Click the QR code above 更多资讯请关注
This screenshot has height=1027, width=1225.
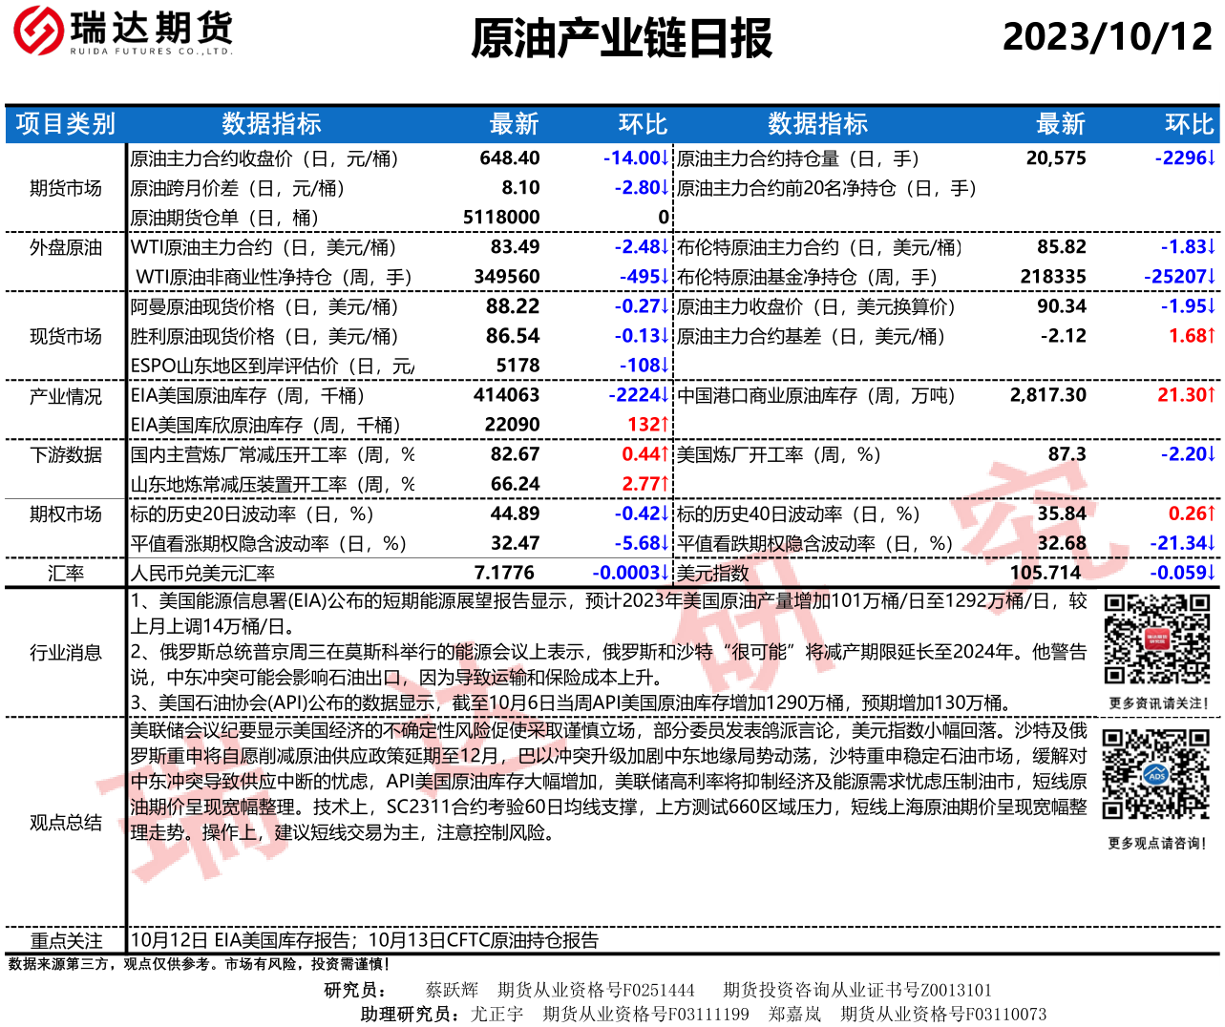[1156, 639]
